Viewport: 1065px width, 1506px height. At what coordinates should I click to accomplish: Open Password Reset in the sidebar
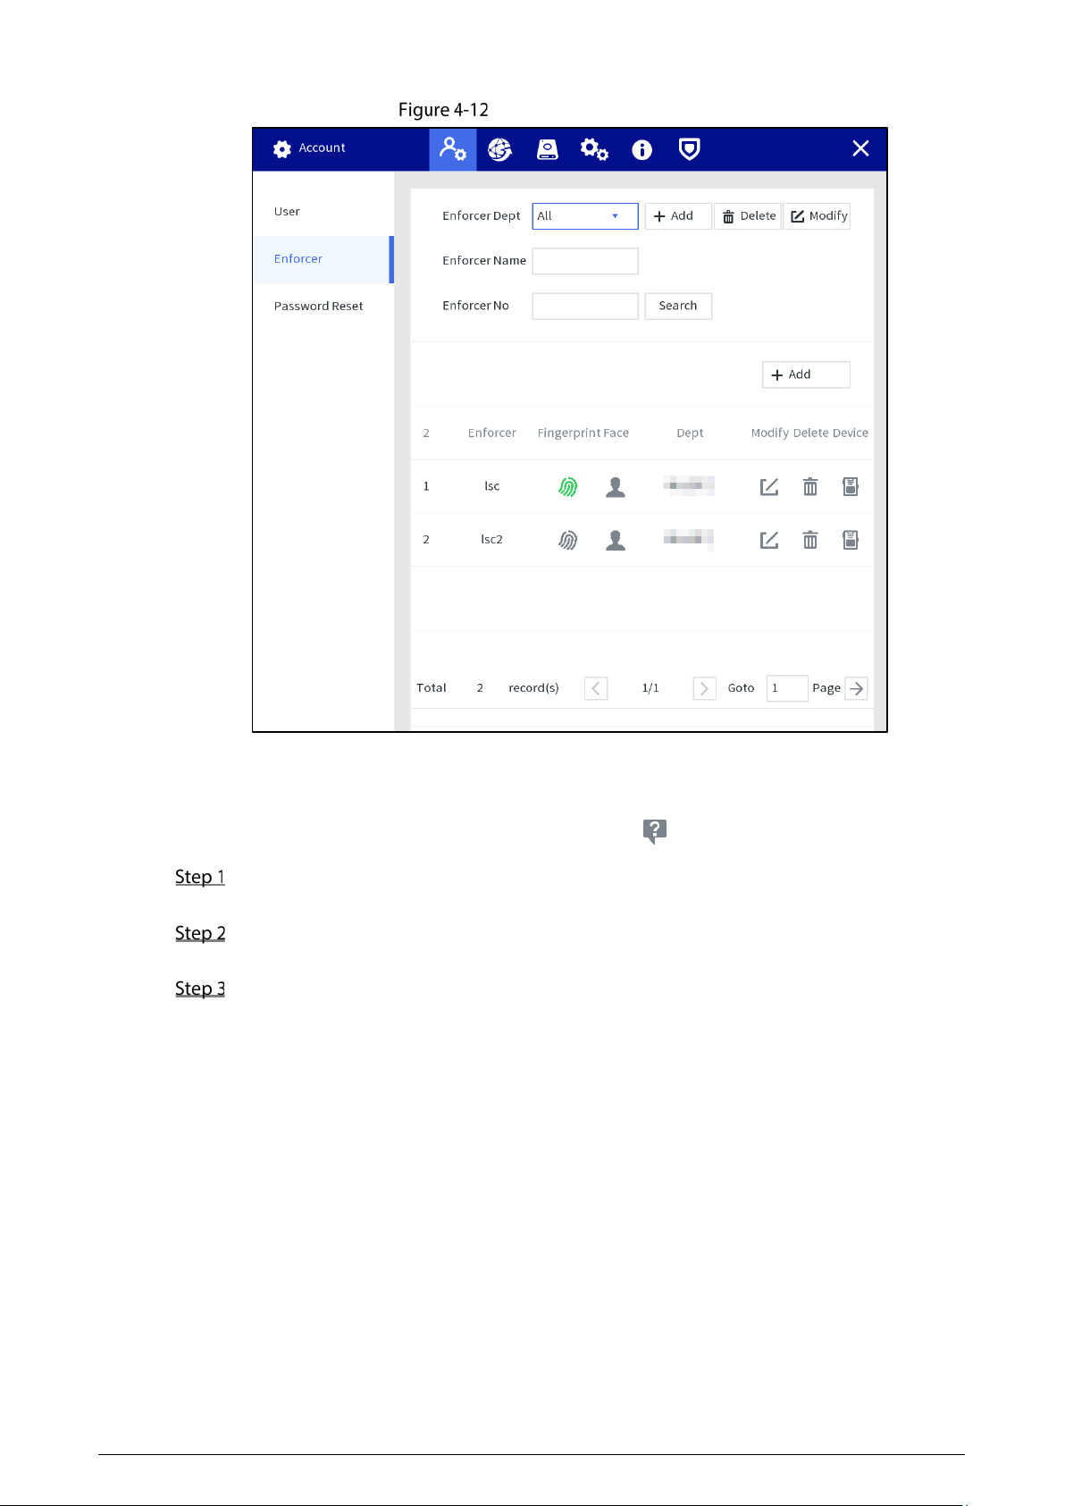pos(323,306)
